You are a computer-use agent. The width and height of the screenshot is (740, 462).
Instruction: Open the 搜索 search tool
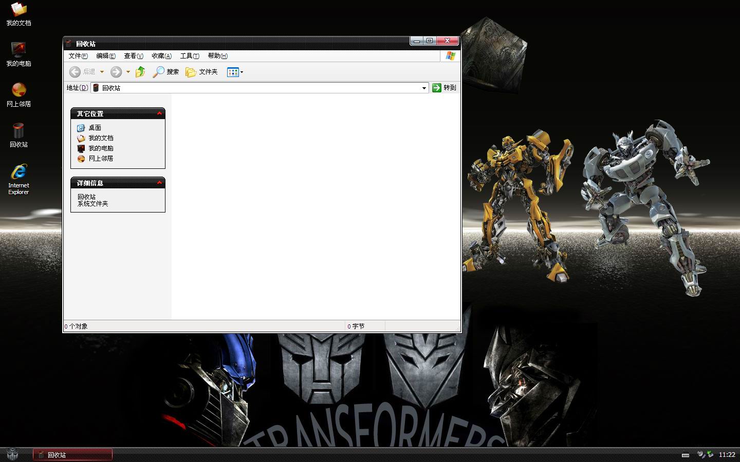point(165,72)
